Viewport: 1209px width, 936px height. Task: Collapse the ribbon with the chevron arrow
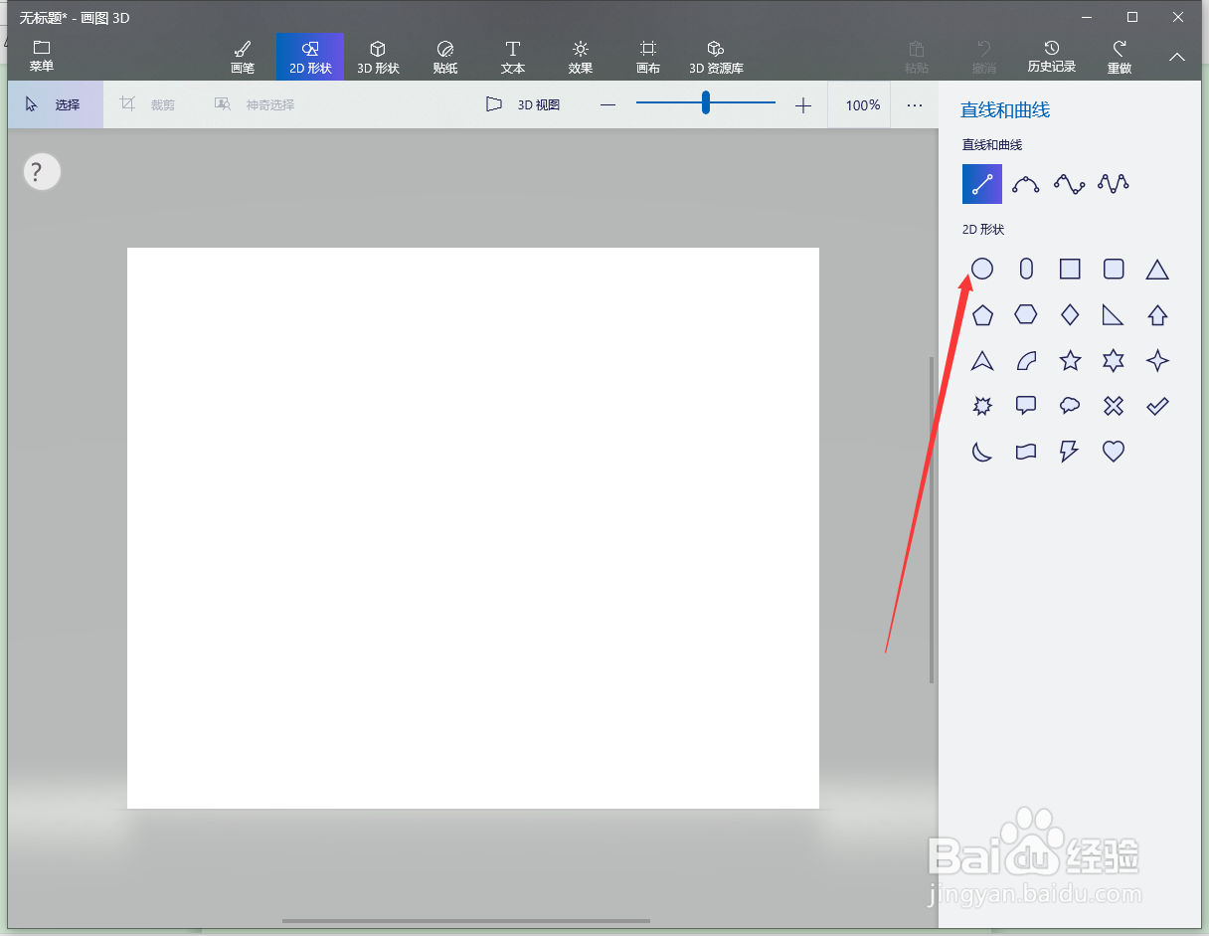(x=1176, y=57)
